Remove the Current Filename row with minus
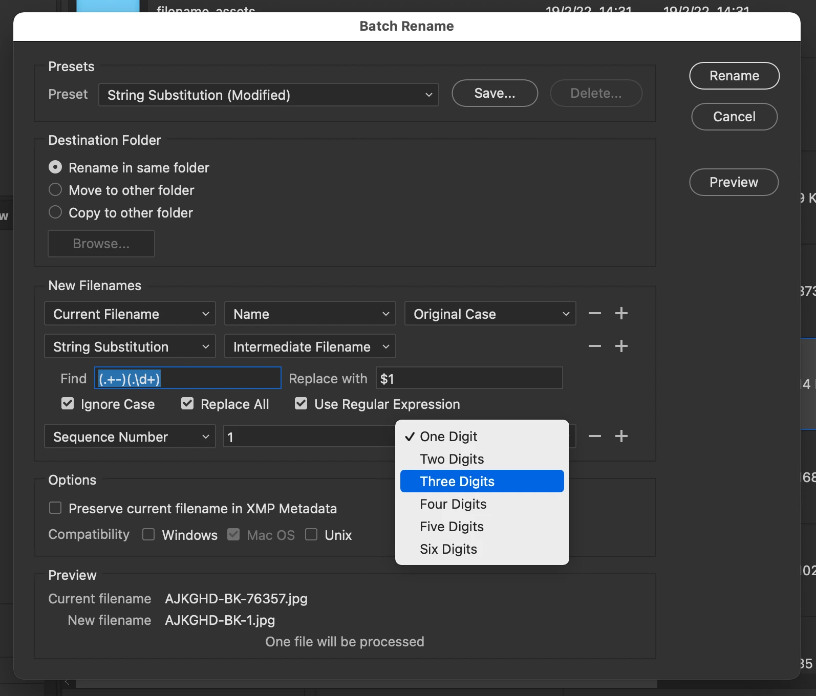This screenshot has height=696, width=816. click(594, 313)
